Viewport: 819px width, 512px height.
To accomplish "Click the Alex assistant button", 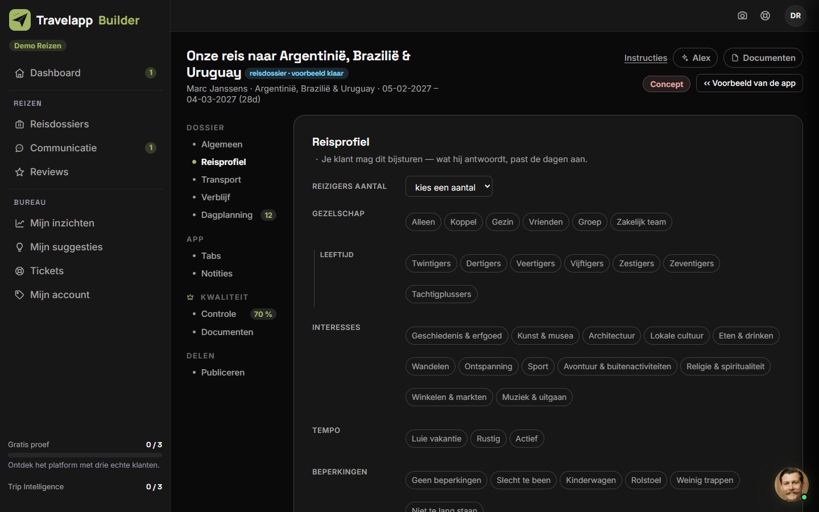I will (x=695, y=58).
